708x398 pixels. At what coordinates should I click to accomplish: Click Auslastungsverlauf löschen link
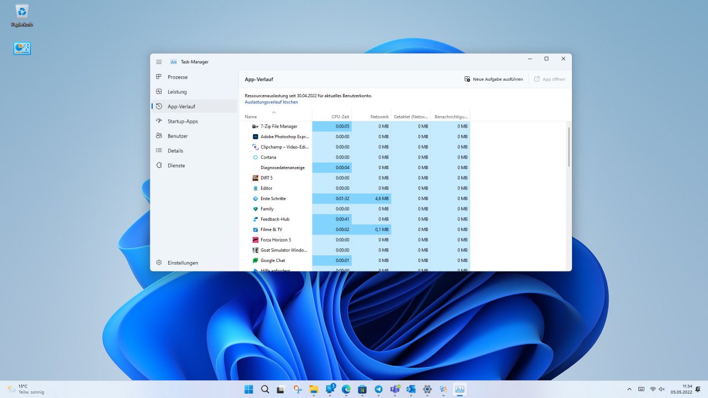click(271, 102)
